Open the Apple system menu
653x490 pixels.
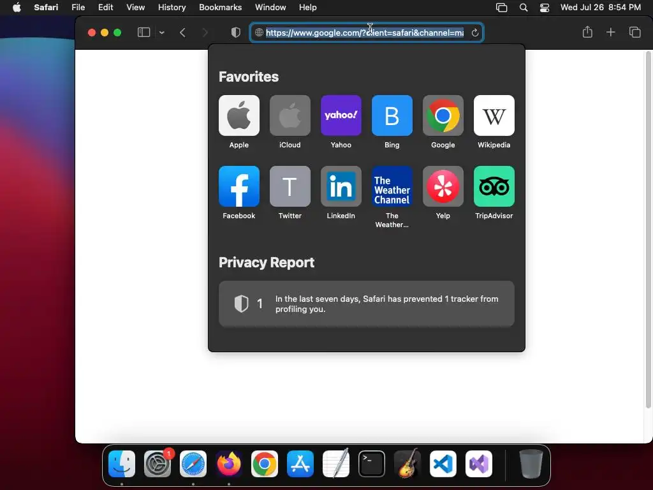click(17, 7)
